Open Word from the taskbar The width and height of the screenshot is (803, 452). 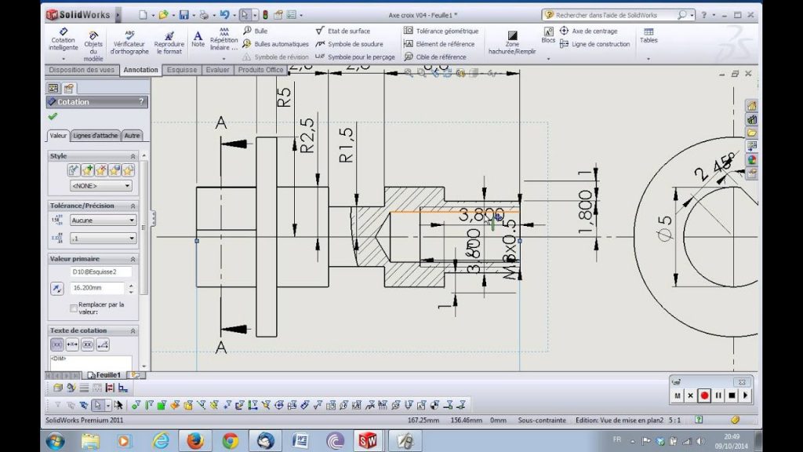tap(300, 441)
